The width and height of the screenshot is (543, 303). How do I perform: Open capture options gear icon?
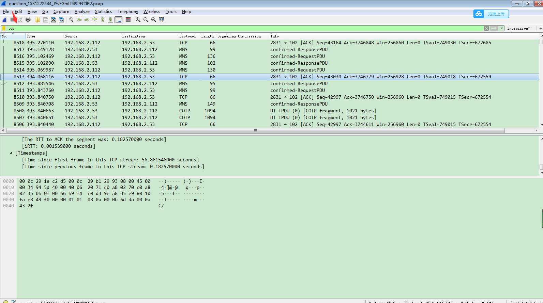pyautogui.click(x=28, y=20)
